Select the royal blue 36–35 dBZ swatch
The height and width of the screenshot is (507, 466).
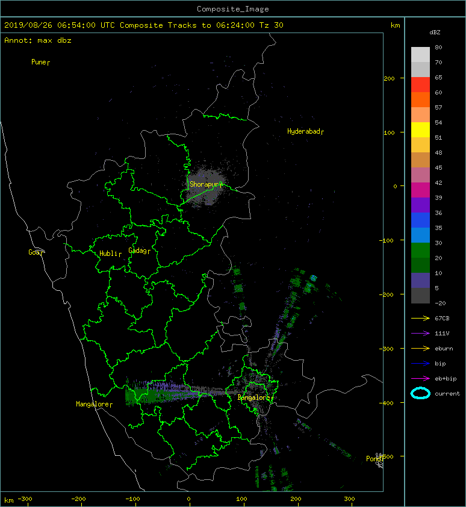(420, 220)
